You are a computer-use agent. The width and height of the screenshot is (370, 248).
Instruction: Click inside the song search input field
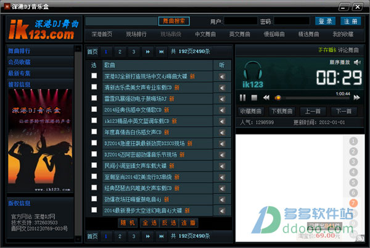pyautogui.click(x=121, y=21)
